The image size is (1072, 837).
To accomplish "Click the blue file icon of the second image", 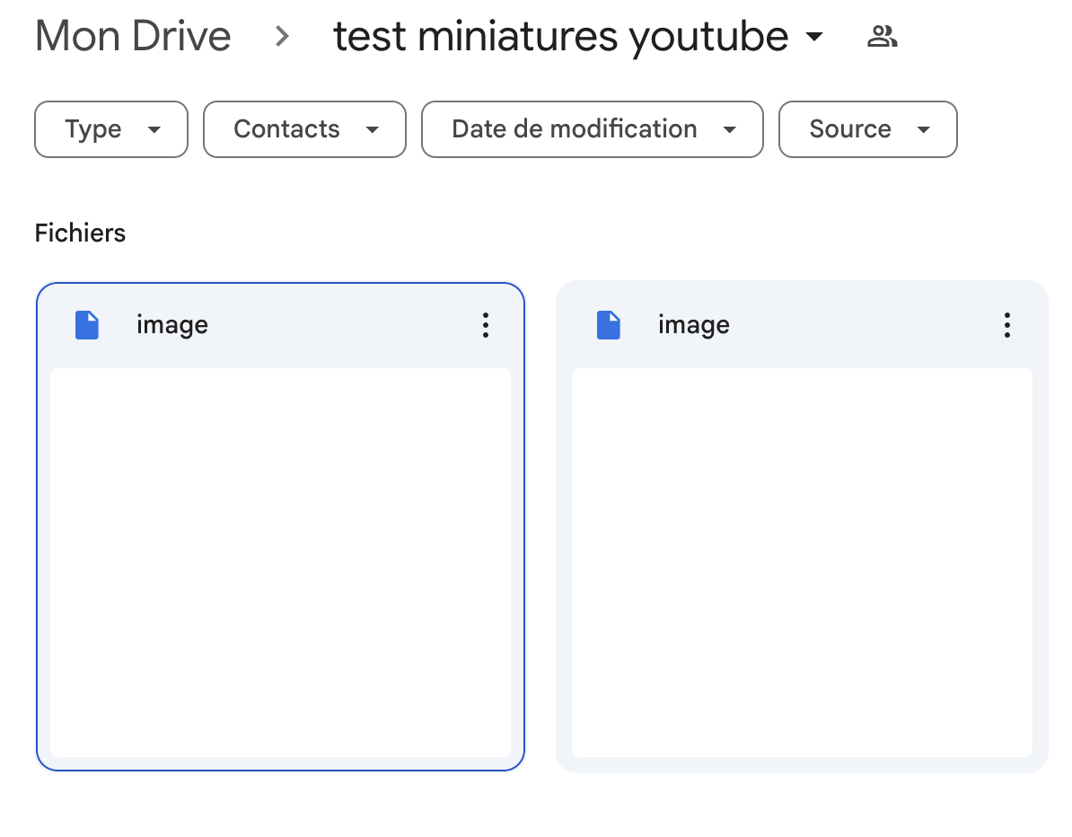I will pyautogui.click(x=609, y=325).
